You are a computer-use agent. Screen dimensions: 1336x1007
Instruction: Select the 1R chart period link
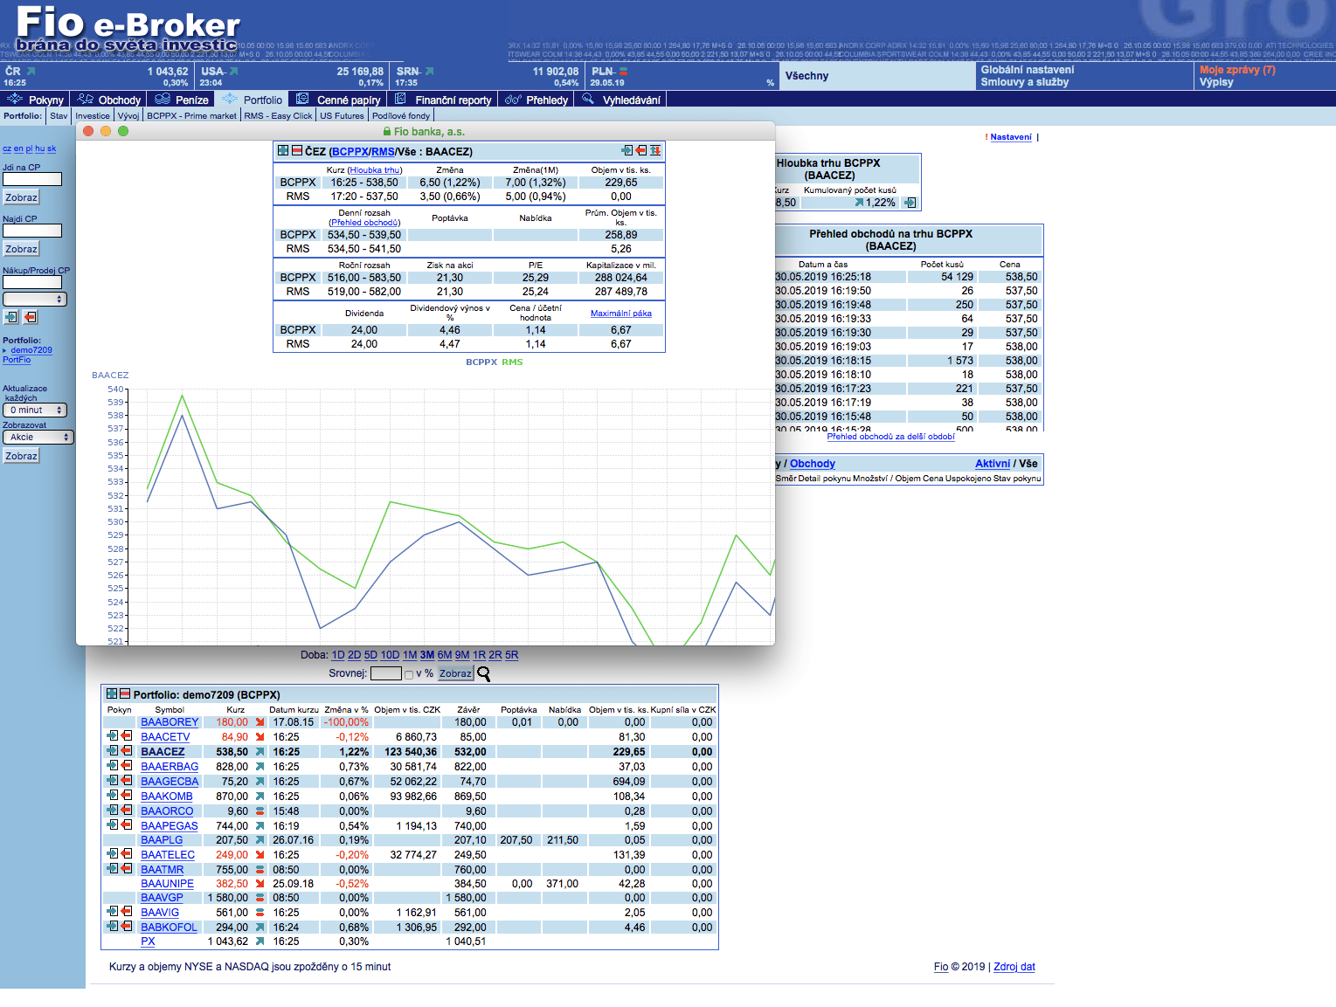[x=479, y=655]
